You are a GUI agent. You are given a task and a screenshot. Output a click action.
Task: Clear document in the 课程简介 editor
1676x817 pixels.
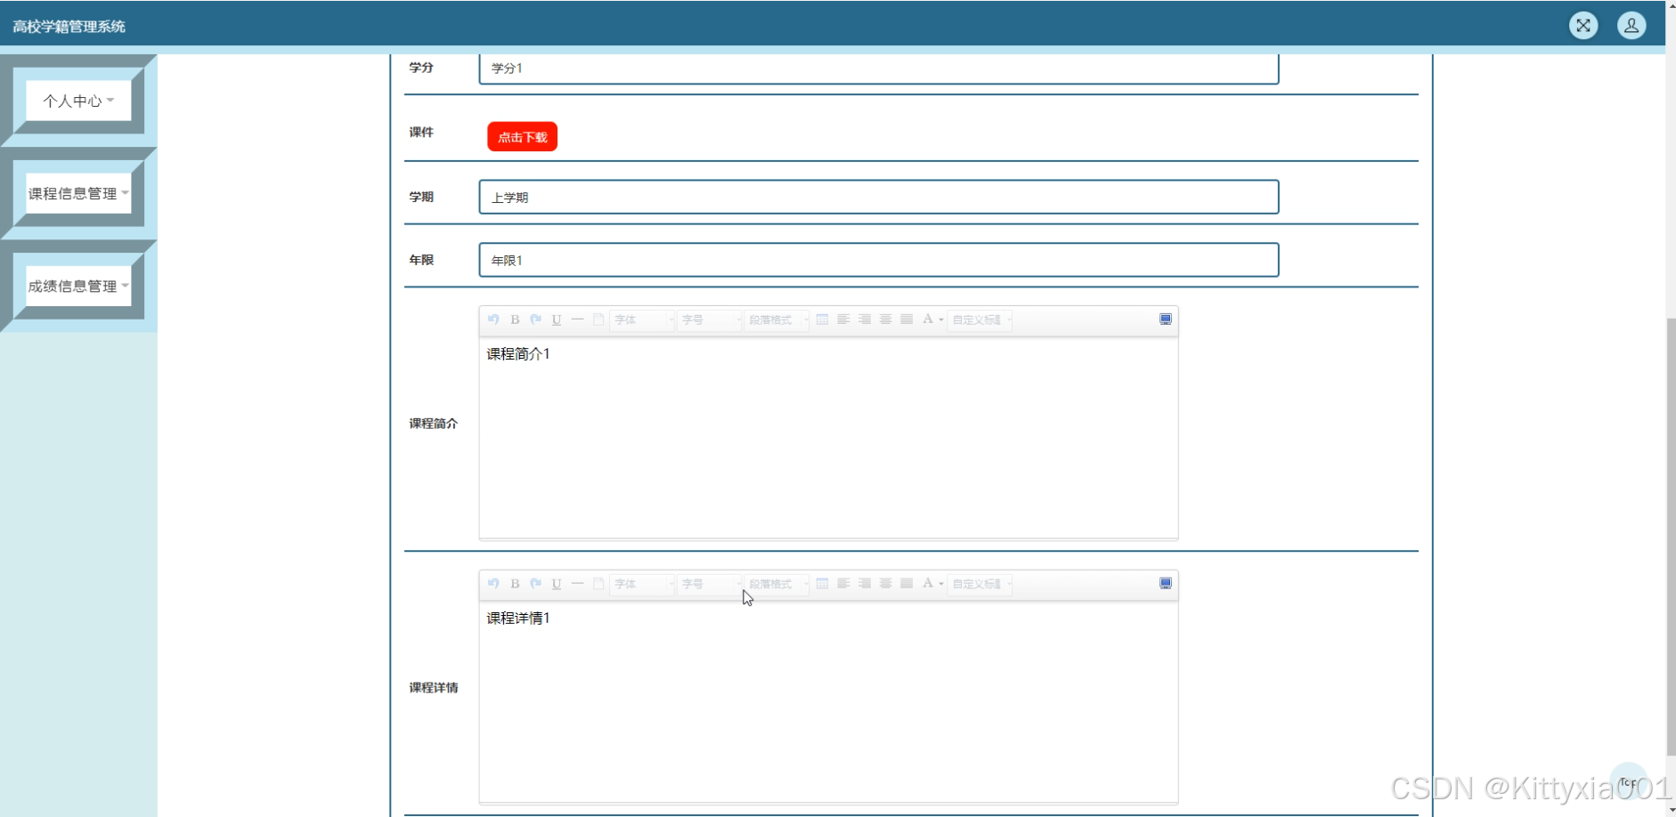tap(598, 320)
